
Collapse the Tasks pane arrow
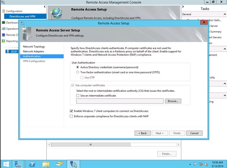coord(183,7)
